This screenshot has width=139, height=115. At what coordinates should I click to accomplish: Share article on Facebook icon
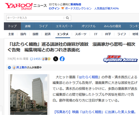tap(62, 59)
